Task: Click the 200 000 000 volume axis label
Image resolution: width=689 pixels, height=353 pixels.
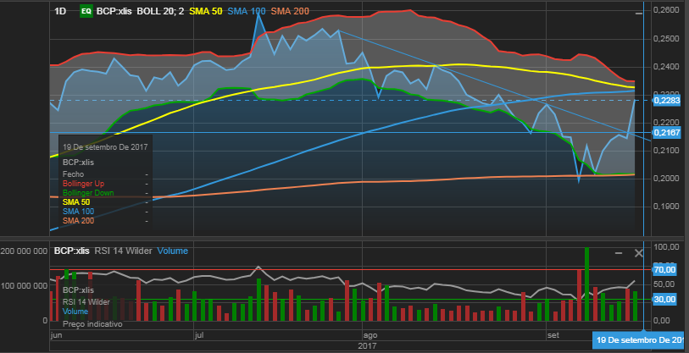Action: pos(23,251)
